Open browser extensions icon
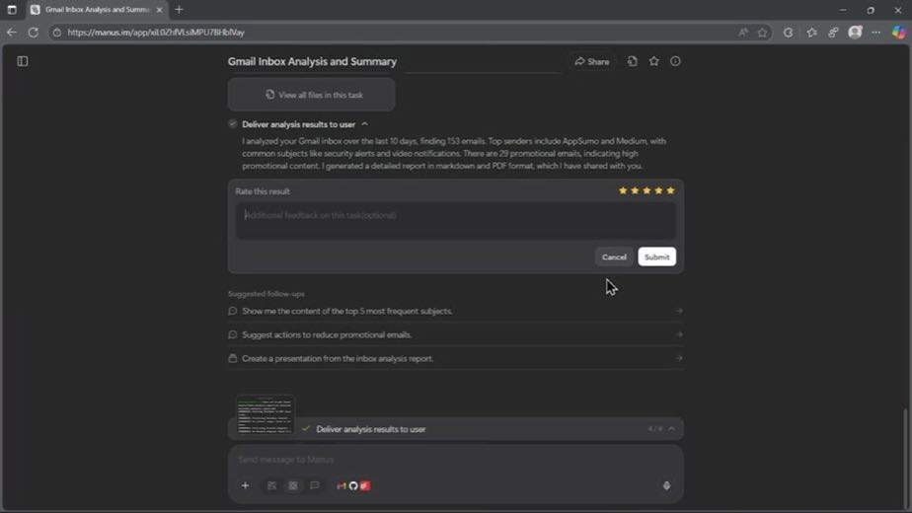The height and width of the screenshot is (513, 912). coord(788,33)
